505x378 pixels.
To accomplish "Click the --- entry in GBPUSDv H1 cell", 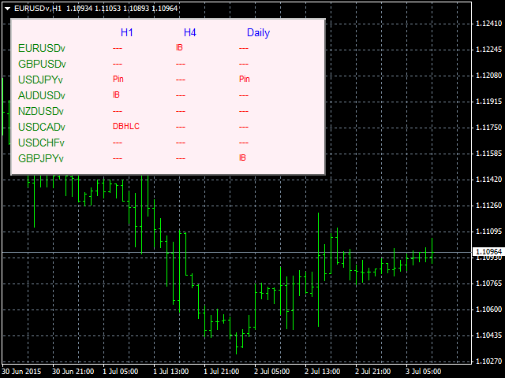I will pos(118,64).
